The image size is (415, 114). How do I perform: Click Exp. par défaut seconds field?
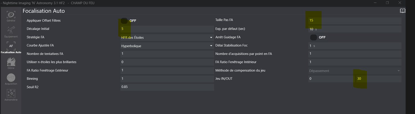click(355, 29)
